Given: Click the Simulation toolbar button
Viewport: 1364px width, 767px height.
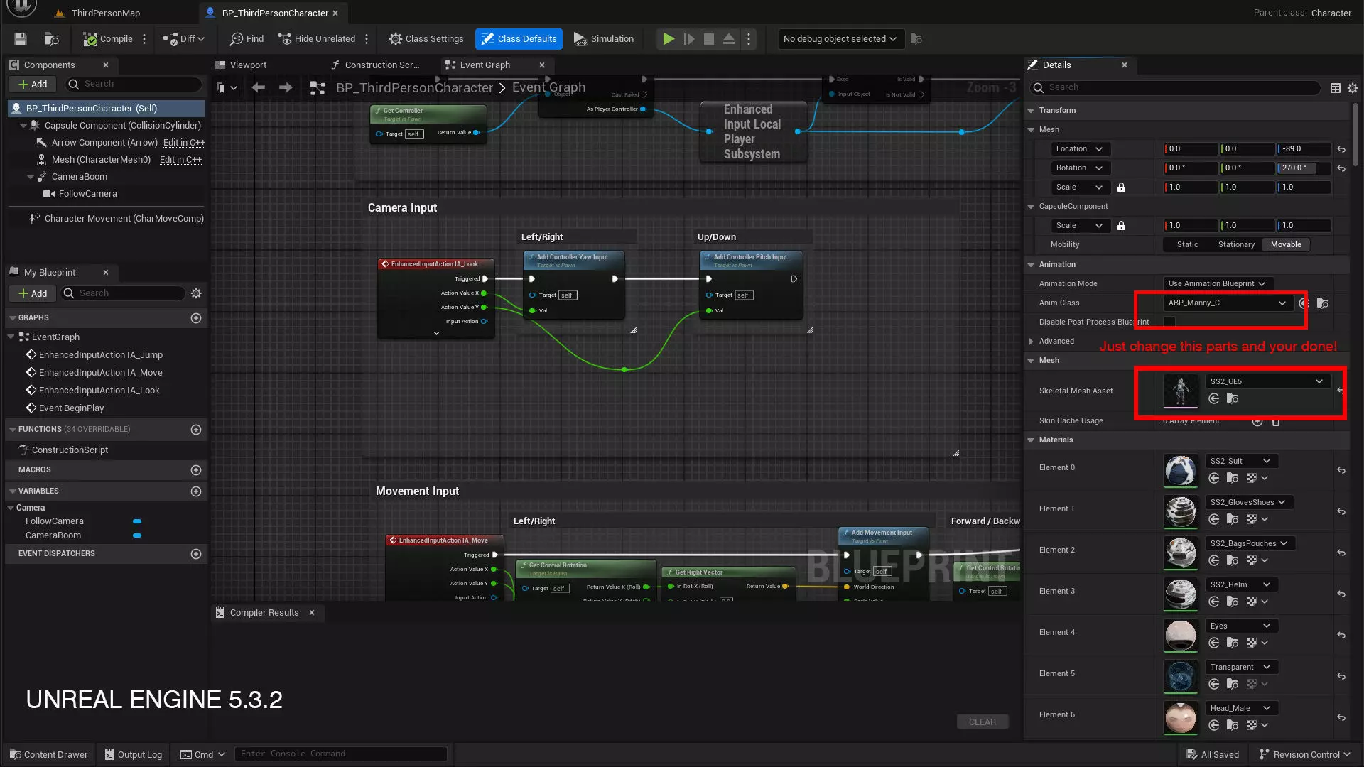Looking at the screenshot, I should pyautogui.click(x=603, y=39).
